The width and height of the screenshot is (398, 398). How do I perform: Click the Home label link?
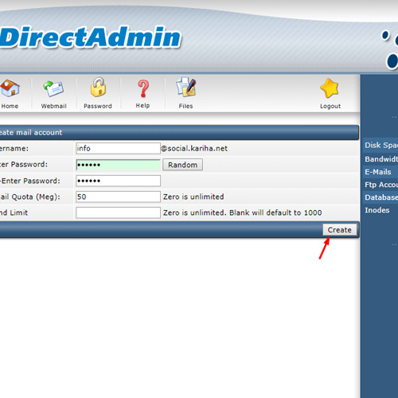click(x=10, y=106)
